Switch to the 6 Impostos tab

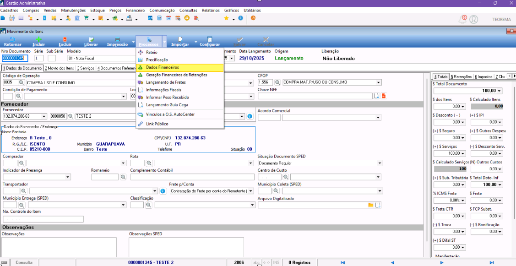[483, 76]
